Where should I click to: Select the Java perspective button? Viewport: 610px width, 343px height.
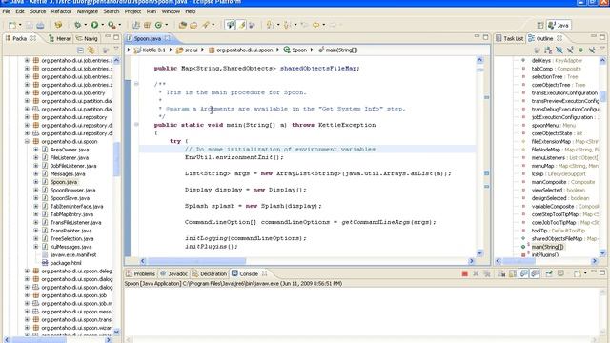click(x=559, y=26)
